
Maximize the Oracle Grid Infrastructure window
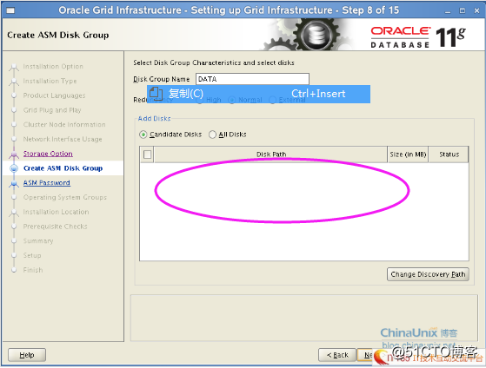pos(463,10)
